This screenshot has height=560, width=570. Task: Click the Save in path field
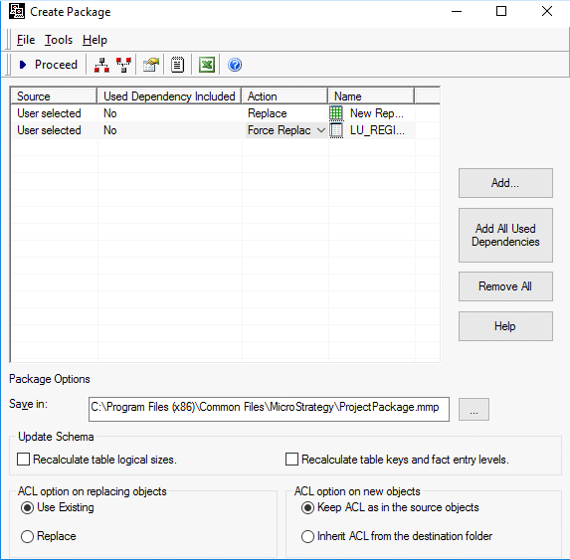[x=269, y=409]
